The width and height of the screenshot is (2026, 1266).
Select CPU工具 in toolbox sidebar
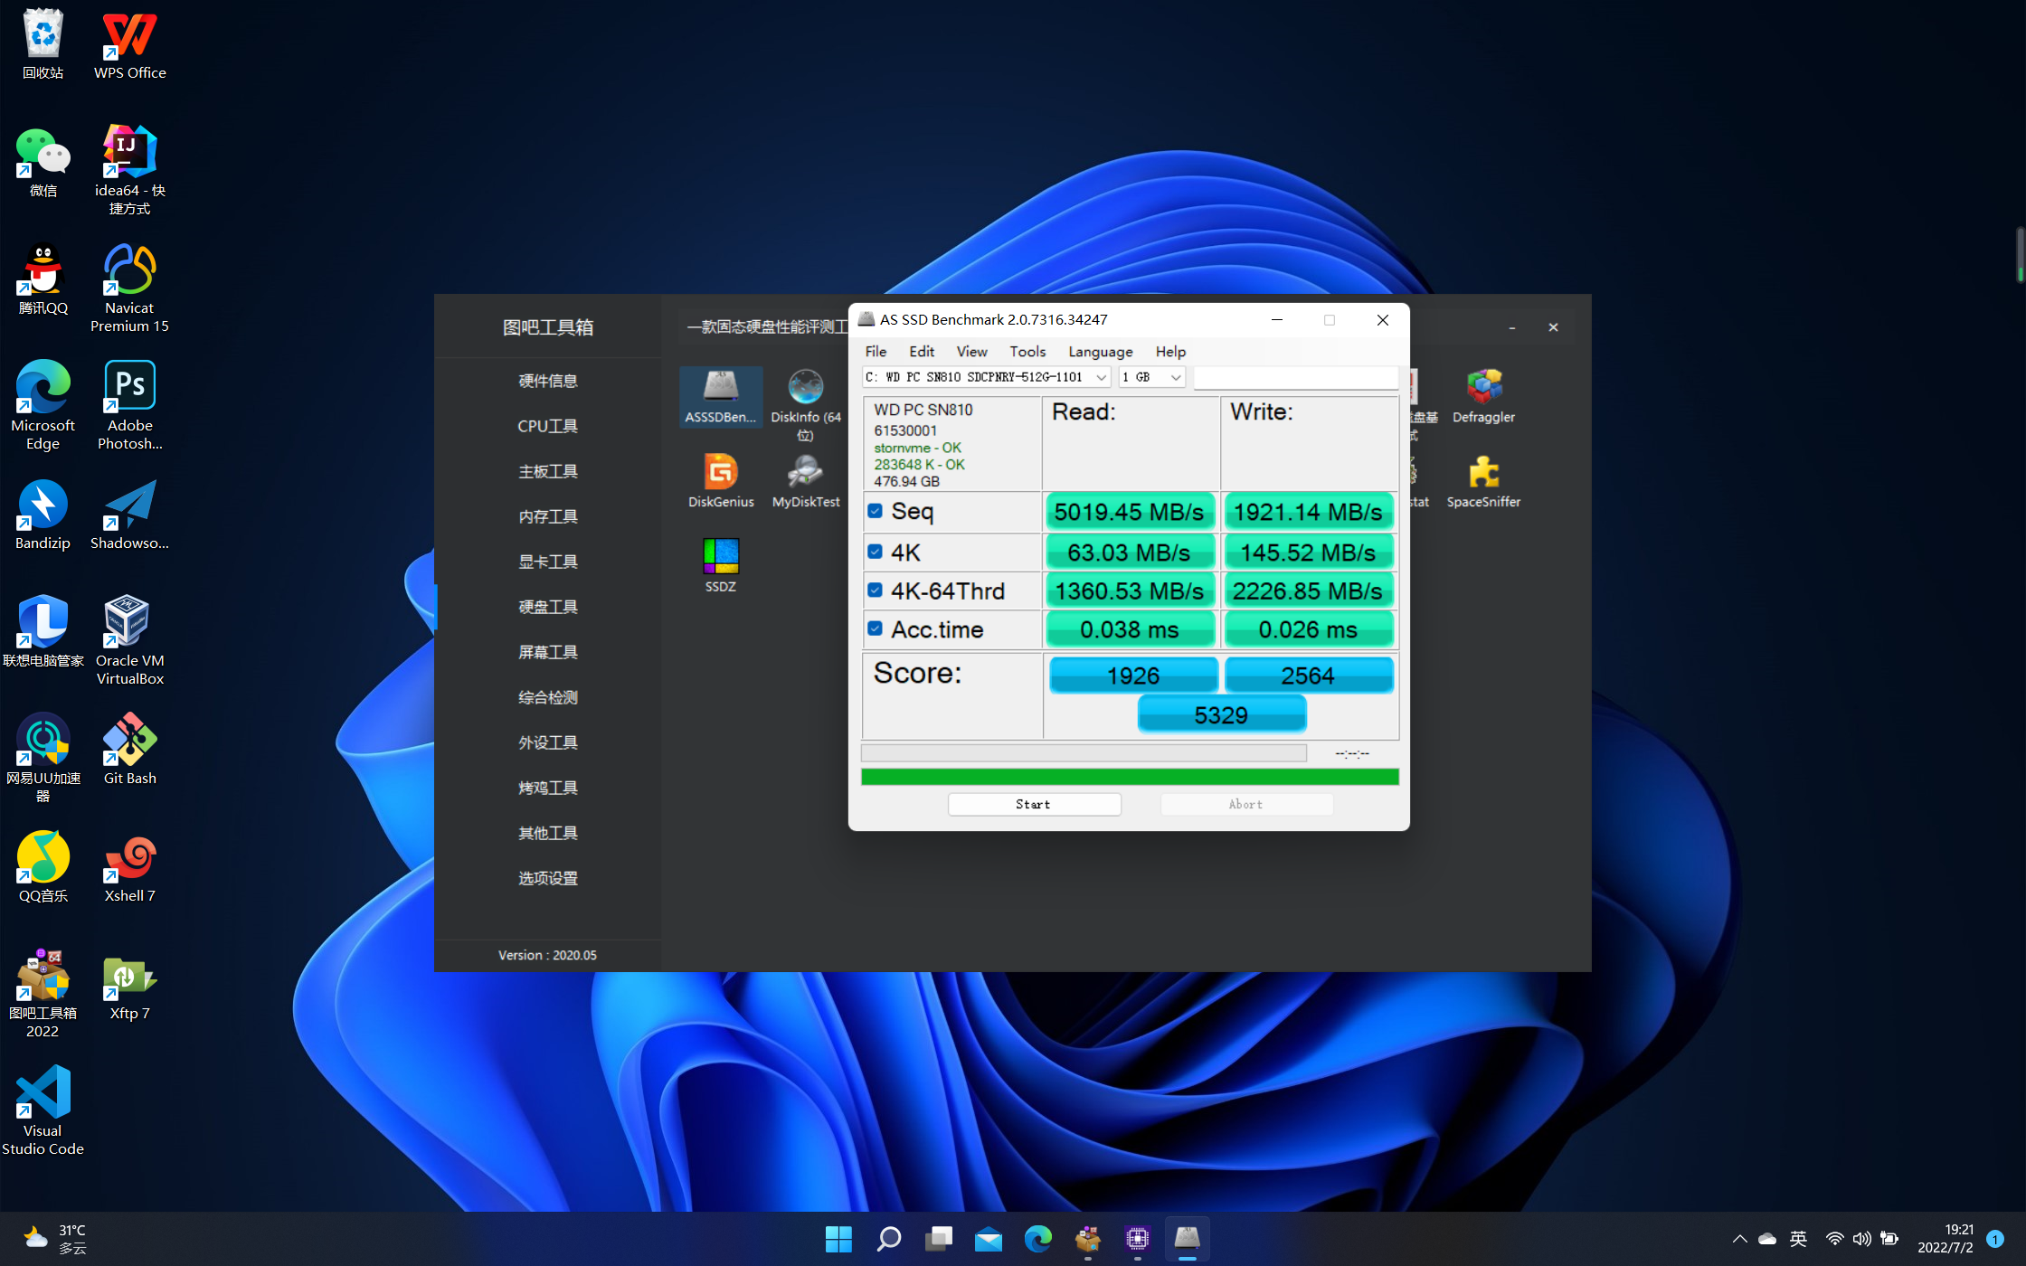tap(547, 426)
